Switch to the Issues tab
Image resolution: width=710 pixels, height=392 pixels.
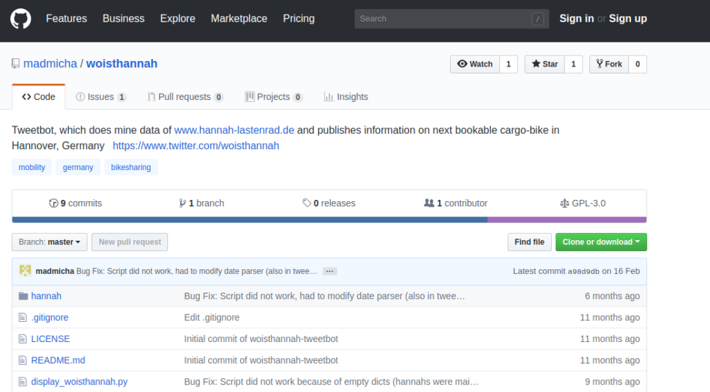101,97
